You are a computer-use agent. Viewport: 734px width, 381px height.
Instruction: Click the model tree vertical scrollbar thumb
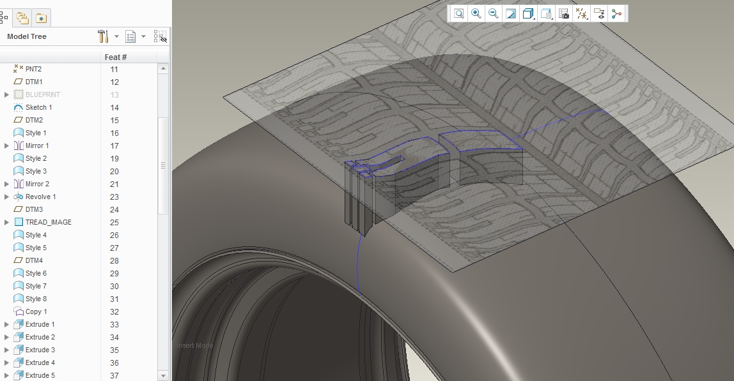(163, 166)
